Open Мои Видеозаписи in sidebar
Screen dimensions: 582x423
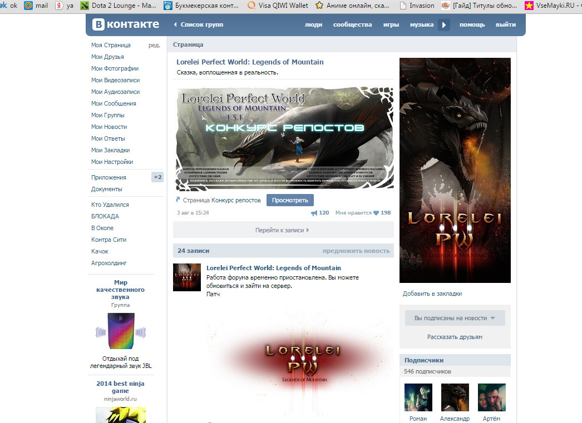click(115, 80)
